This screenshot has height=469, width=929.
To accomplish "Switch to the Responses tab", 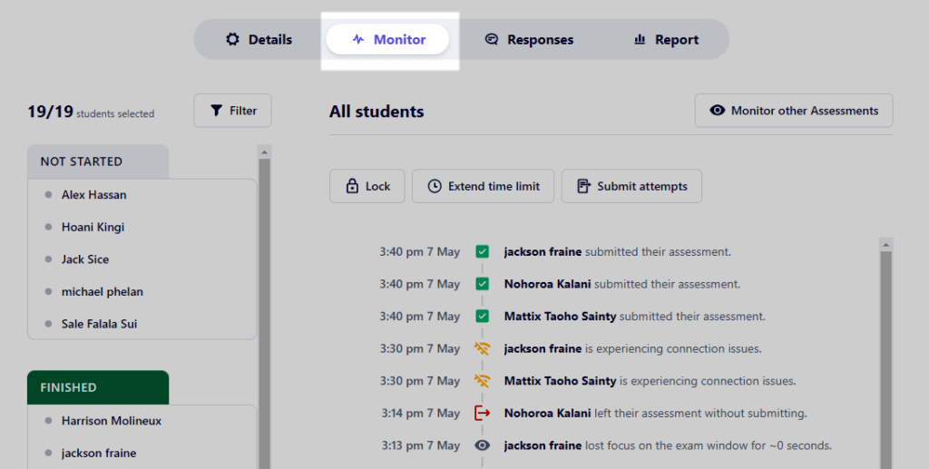I will click(x=529, y=40).
